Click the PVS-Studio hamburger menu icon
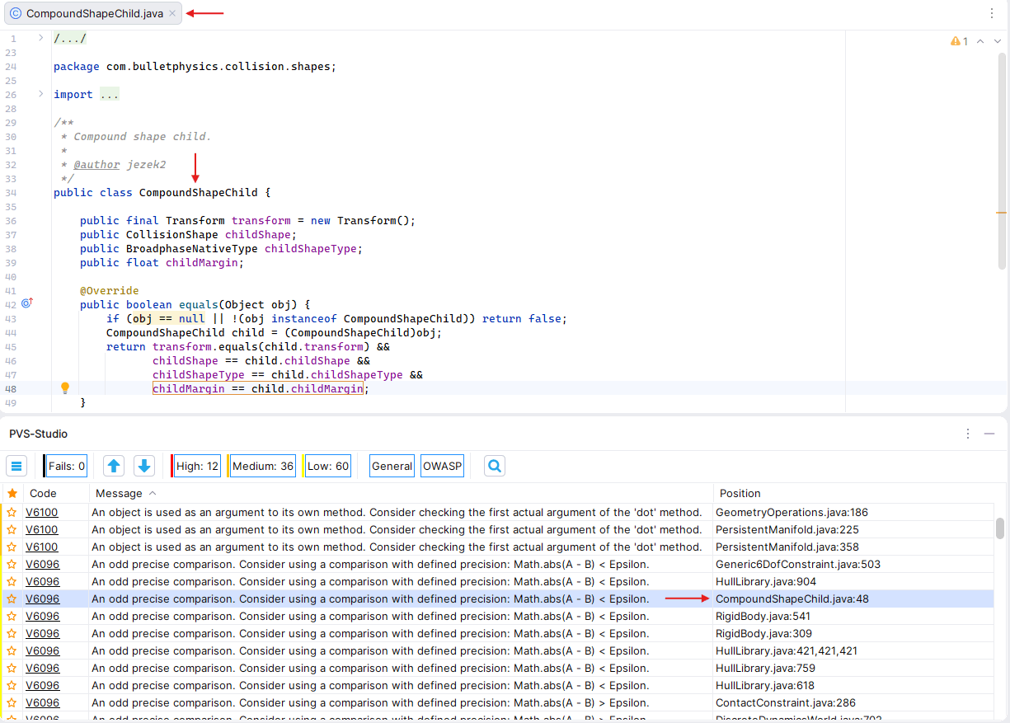The image size is (1010, 723). pyautogui.click(x=16, y=466)
